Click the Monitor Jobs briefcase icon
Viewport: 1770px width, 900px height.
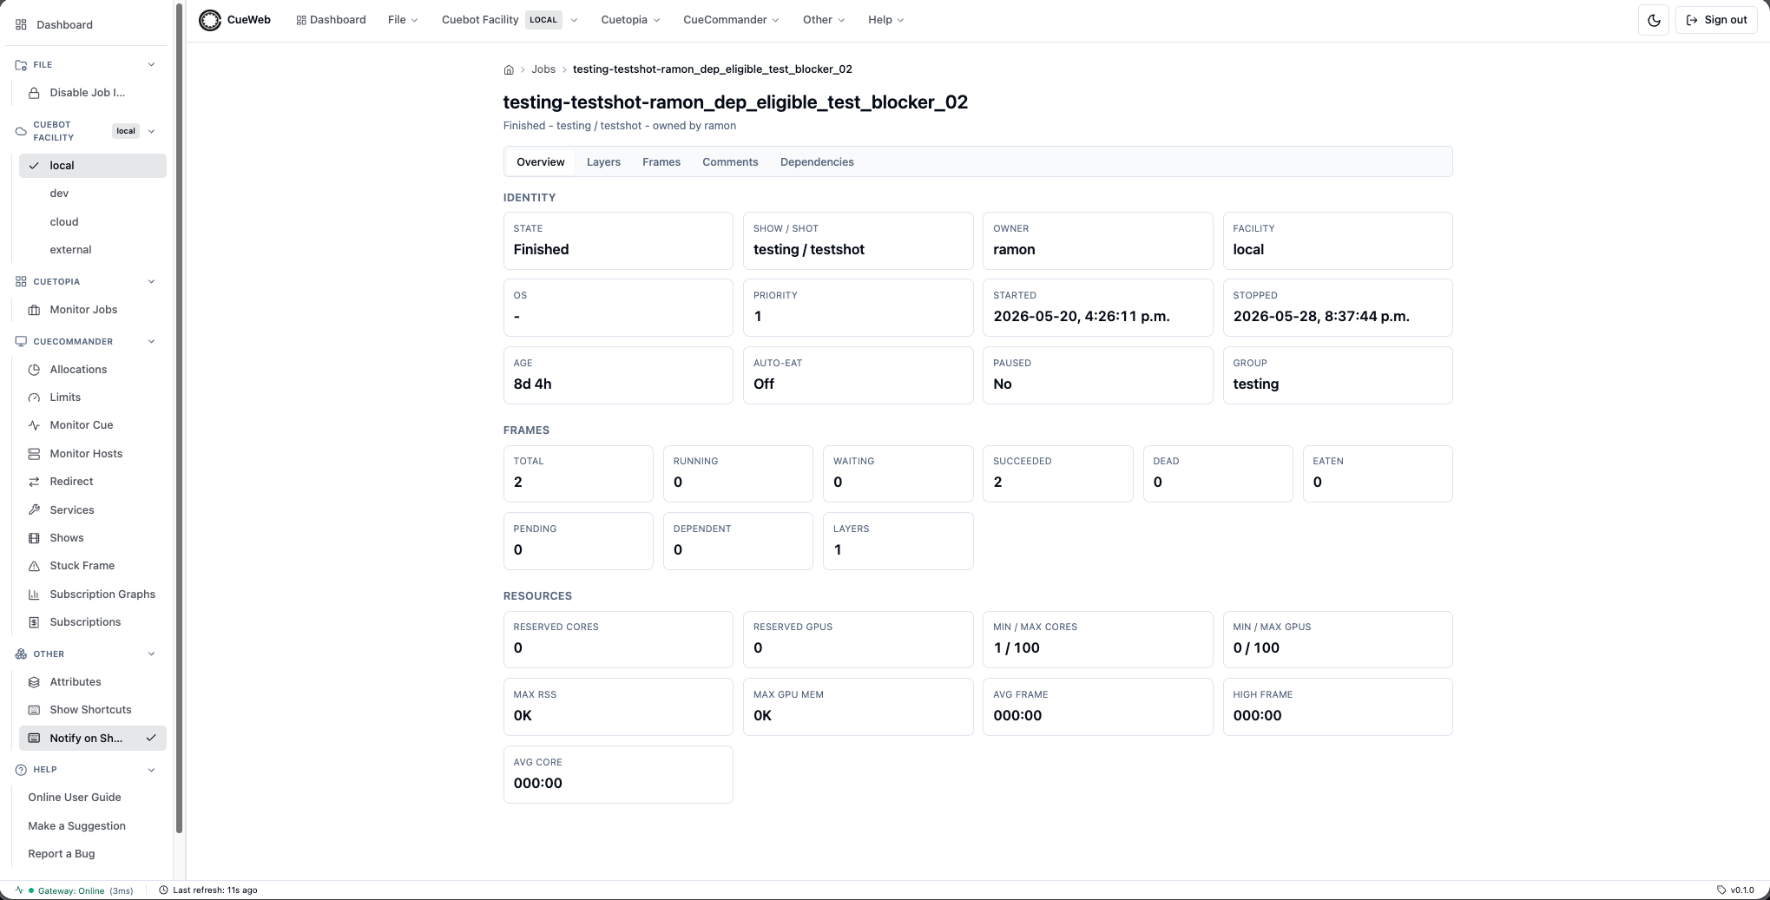34,310
